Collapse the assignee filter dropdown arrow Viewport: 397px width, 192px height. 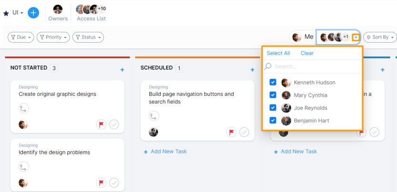coord(356,37)
